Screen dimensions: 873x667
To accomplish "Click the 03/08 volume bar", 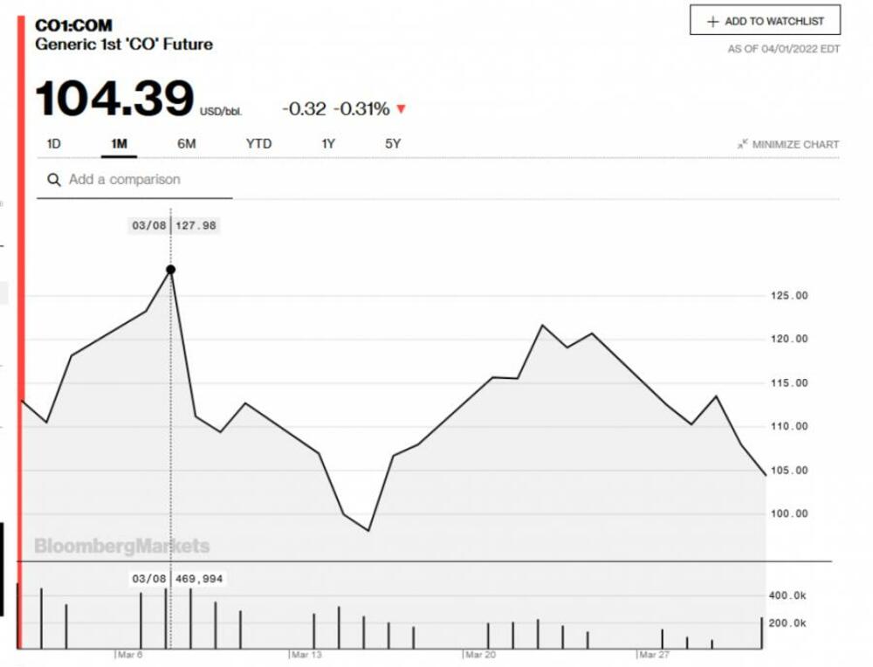I will [166, 620].
